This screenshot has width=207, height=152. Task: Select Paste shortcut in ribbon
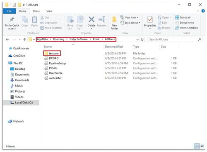click(x=51, y=28)
